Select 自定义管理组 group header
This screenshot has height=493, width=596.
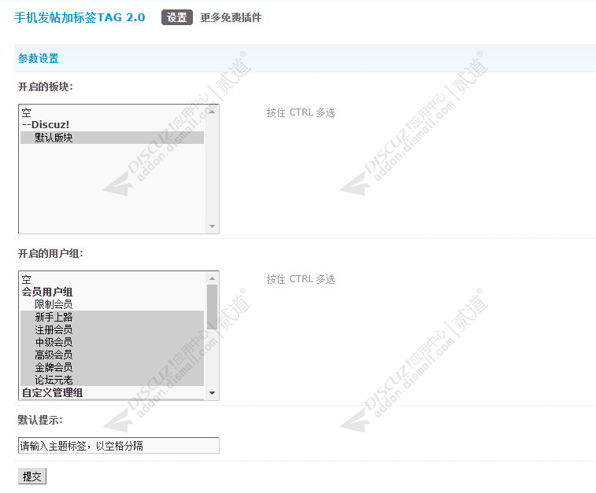click(112, 392)
